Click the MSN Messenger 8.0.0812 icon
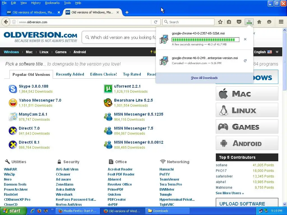This screenshot has width=287, height=215. tap(108, 145)
